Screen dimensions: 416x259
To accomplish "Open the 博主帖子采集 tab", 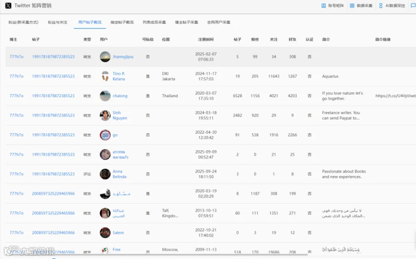I will tap(187, 22).
